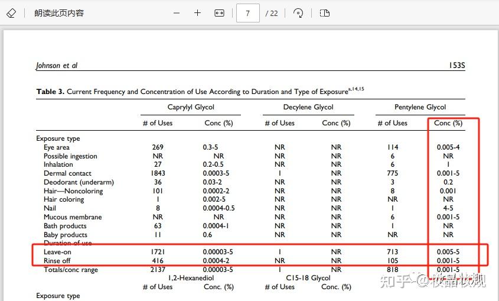Click the 'Bath products' row label
This screenshot has height=301, width=499.
65,226
